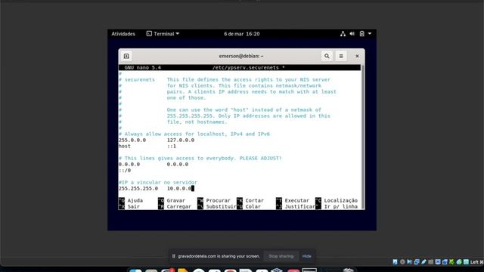The image size is (484, 272).
Task: Click the GNU nano 5.4 version text
Action: (x=143, y=67)
